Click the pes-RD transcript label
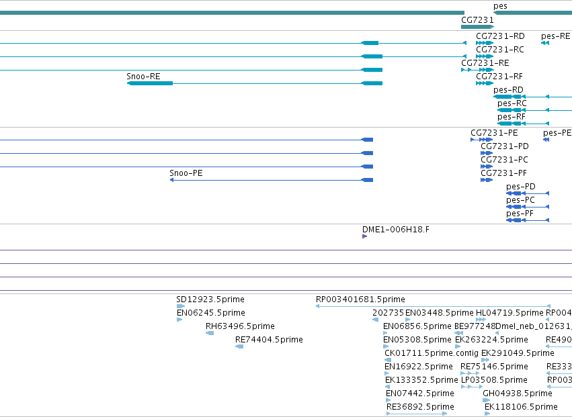Screen dimensions: 572x417 (x=508, y=90)
